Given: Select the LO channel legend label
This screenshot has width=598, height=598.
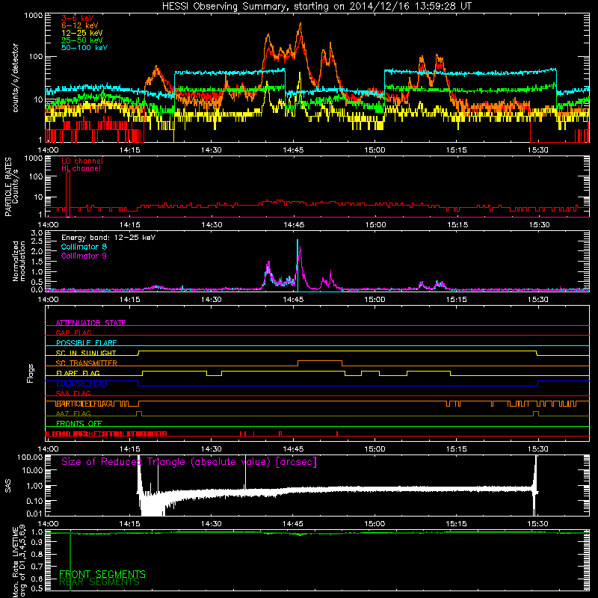Looking at the screenshot, I should click(82, 161).
